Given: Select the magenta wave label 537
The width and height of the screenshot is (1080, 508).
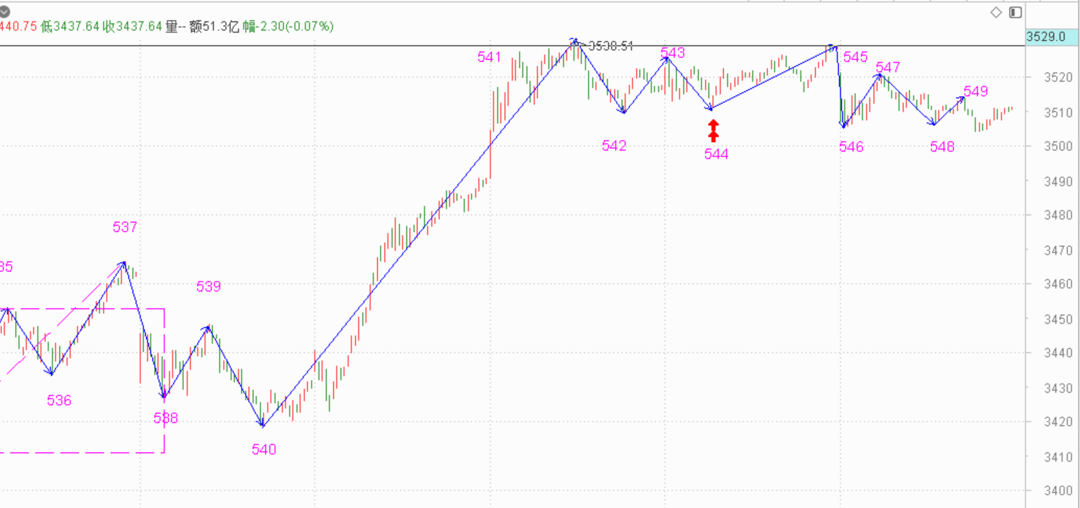Looking at the screenshot, I should coord(125,227).
